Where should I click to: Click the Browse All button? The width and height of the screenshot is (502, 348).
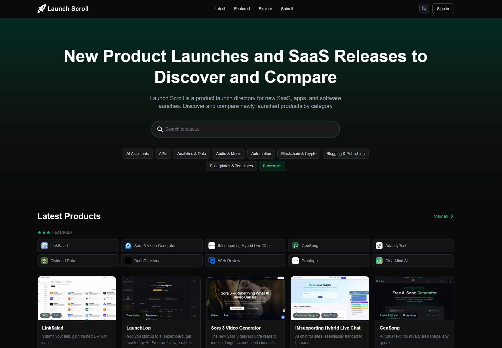click(x=272, y=166)
